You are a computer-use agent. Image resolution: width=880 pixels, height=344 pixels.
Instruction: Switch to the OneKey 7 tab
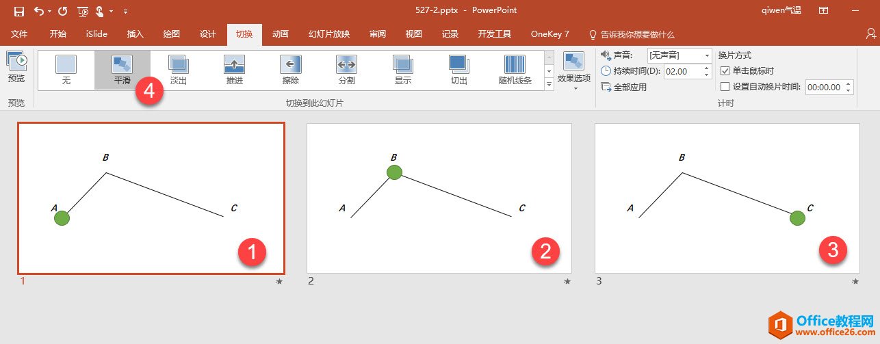pos(550,34)
